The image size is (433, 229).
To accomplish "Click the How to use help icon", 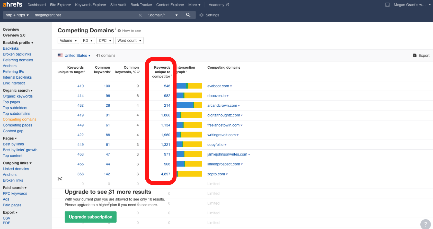I will click(x=119, y=31).
